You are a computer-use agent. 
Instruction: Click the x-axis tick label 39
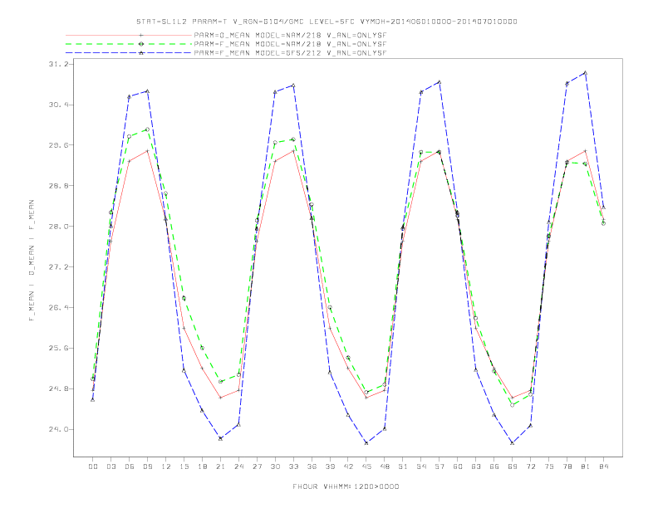pyautogui.click(x=330, y=466)
